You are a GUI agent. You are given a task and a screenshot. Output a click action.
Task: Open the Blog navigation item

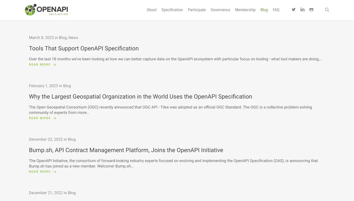click(264, 10)
